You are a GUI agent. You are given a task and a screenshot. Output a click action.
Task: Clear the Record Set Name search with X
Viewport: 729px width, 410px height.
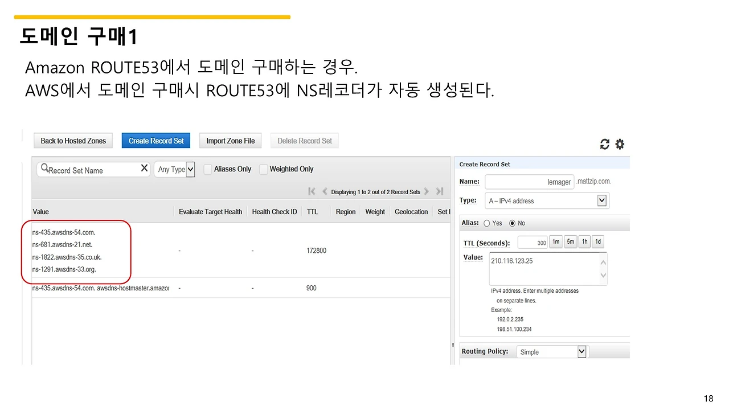(144, 169)
